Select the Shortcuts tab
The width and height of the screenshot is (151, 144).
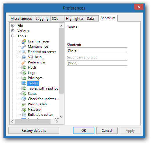[x=108, y=18]
